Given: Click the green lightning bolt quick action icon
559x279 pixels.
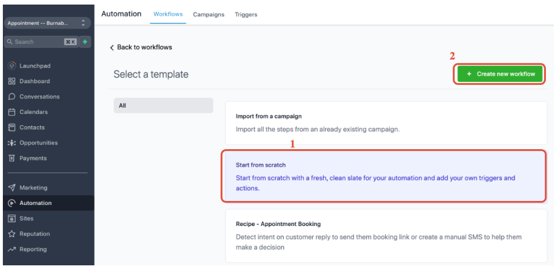Looking at the screenshot, I should (85, 42).
